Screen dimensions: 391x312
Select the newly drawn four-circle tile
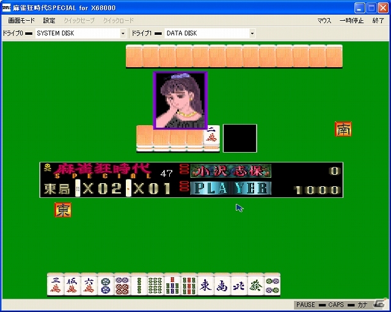pos(272,285)
